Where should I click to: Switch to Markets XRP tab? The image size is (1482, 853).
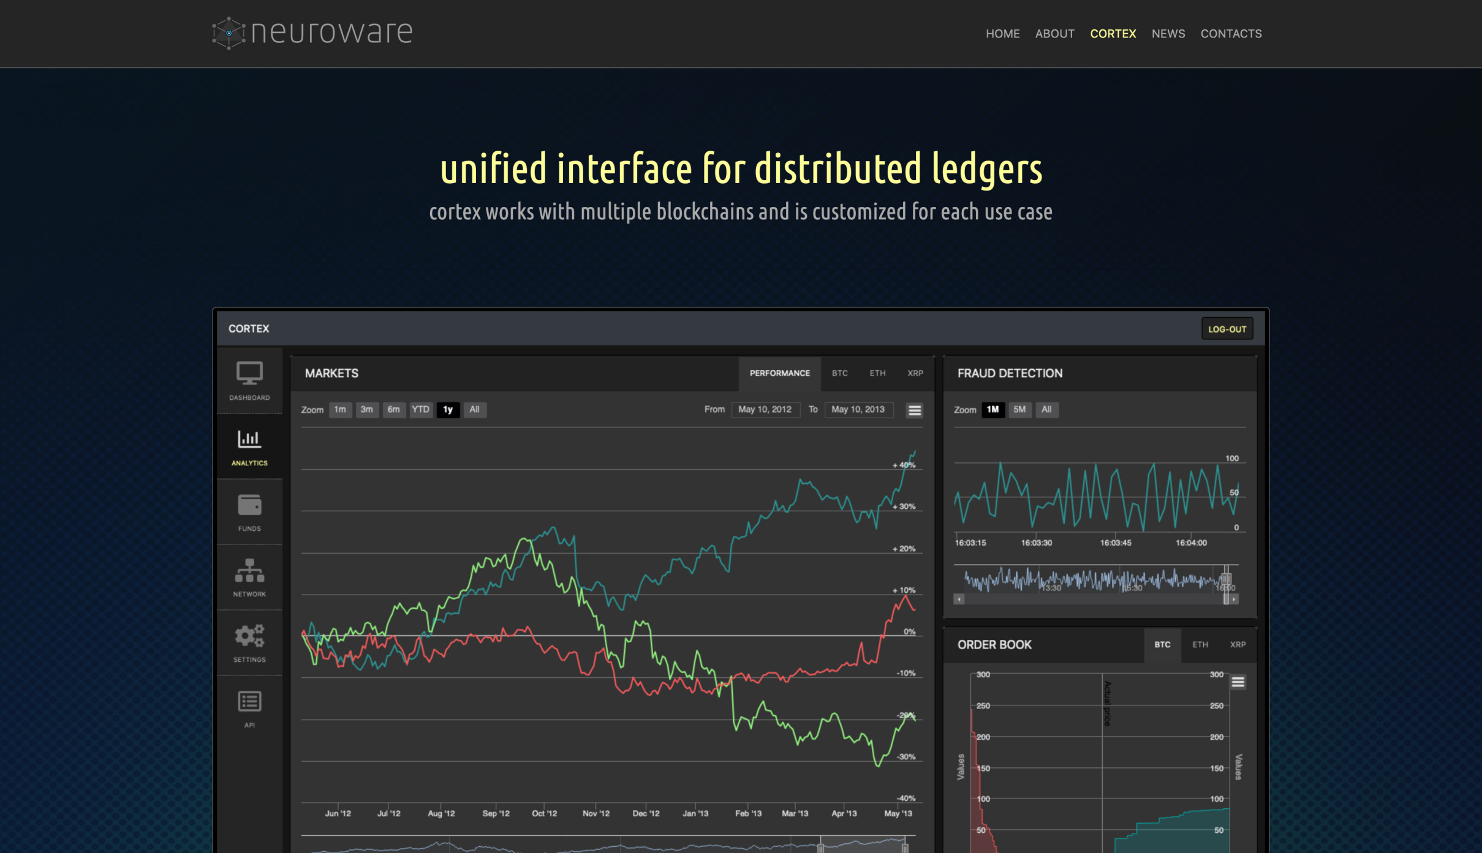[x=915, y=373]
